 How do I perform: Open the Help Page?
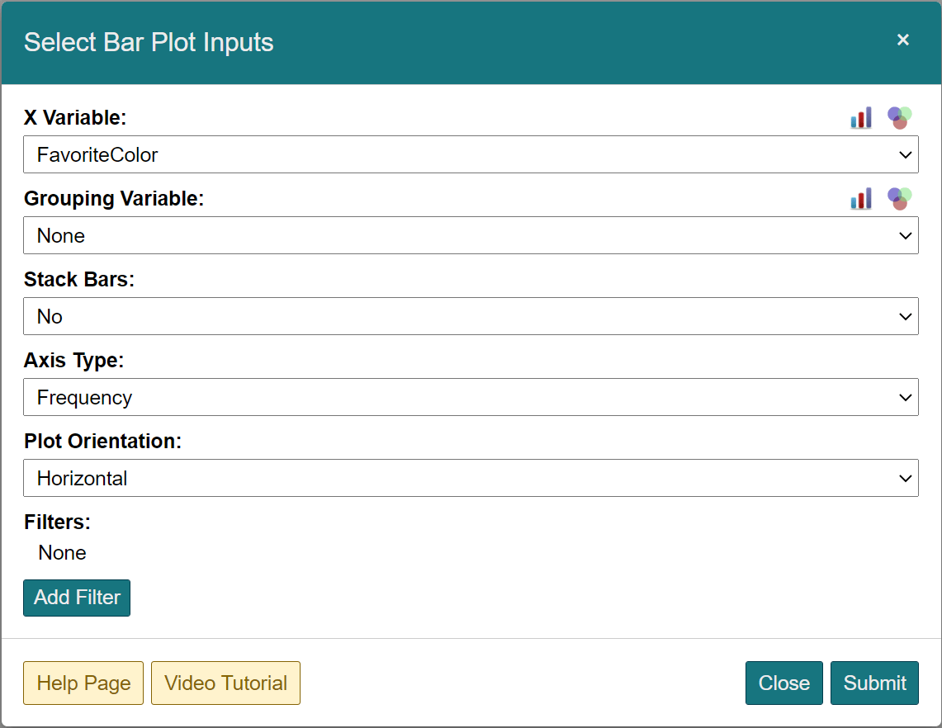(83, 683)
